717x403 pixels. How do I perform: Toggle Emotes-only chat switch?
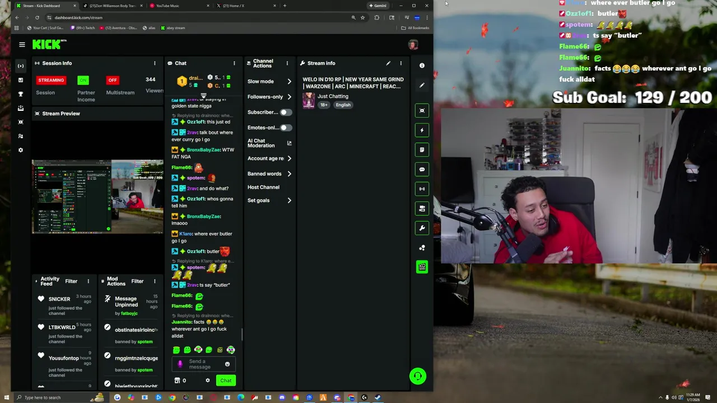coord(286,128)
